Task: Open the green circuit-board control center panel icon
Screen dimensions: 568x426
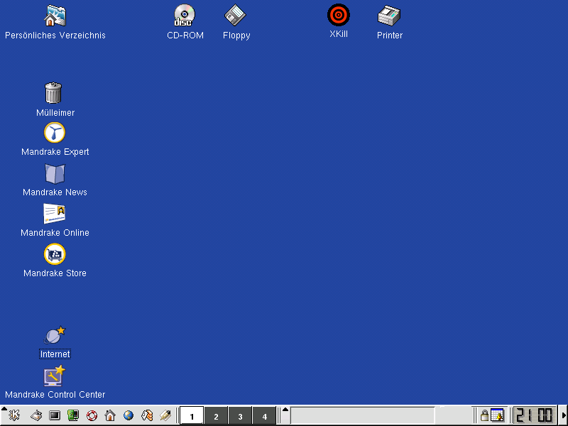Action: click(73, 415)
